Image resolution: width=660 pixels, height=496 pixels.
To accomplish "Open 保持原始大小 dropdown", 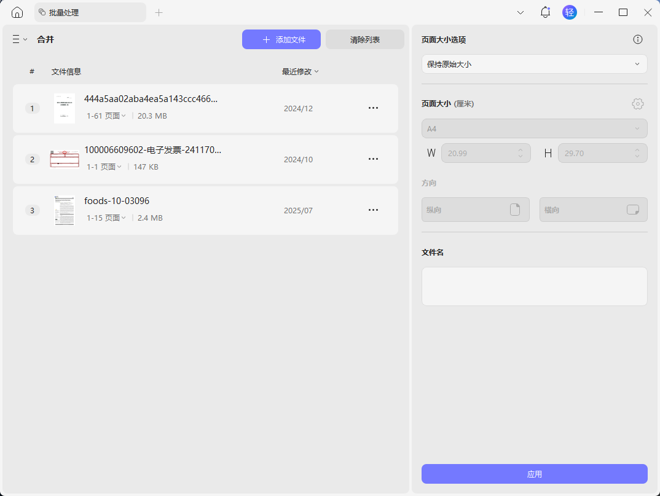I will [x=534, y=64].
